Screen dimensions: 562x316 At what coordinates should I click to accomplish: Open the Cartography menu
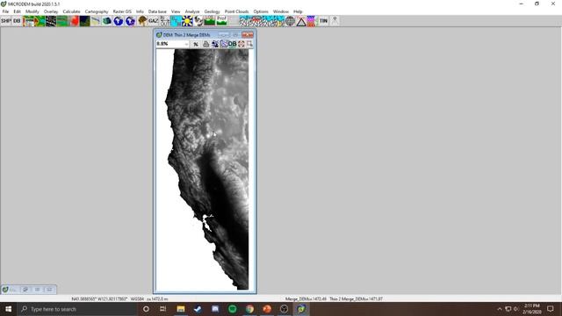click(97, 11)
